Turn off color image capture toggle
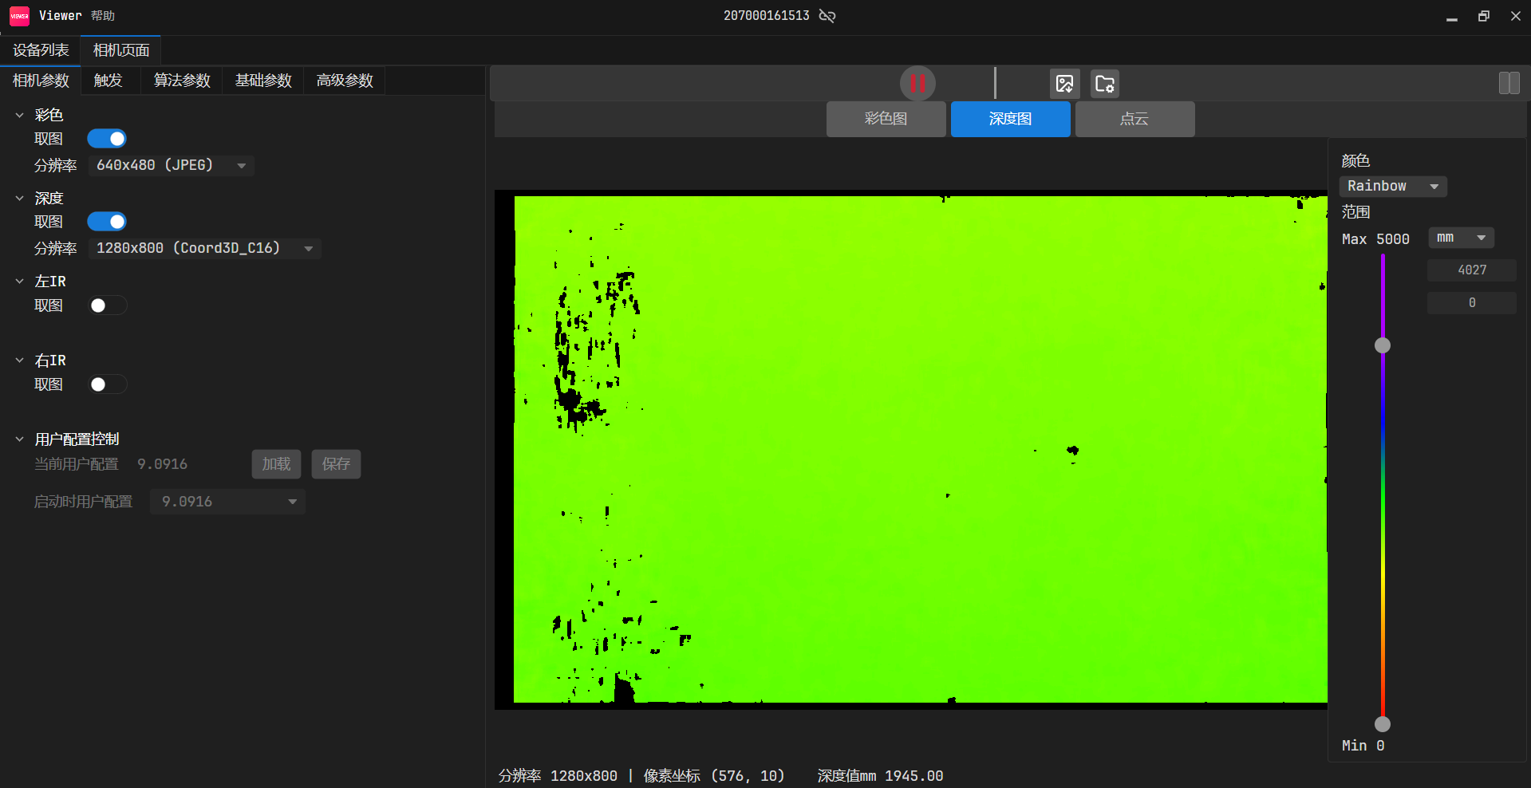This screenshot has width=1531, height=788. [x=107, y=139]
